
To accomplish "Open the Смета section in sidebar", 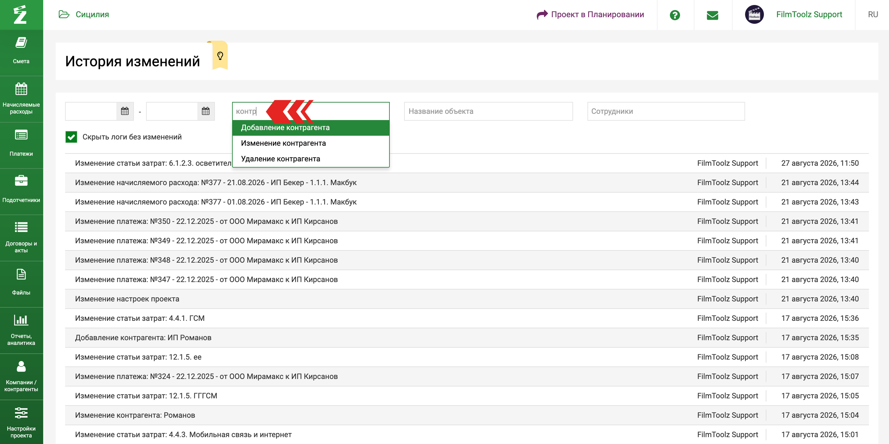I will (x=21, y=53).
